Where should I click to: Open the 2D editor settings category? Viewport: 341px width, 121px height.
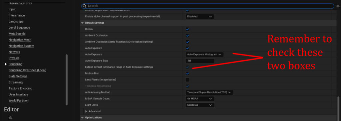click(10, 117)
